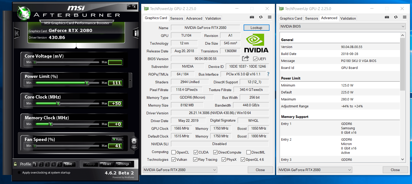This screenshot has height=184, width=412.
Task: Select Afterburner profile slot 5
Action: 59,164
